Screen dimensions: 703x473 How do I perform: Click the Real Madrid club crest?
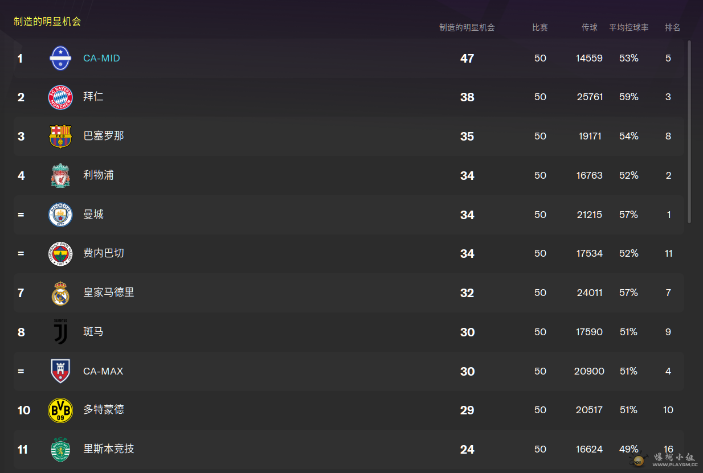pos(60,293)
